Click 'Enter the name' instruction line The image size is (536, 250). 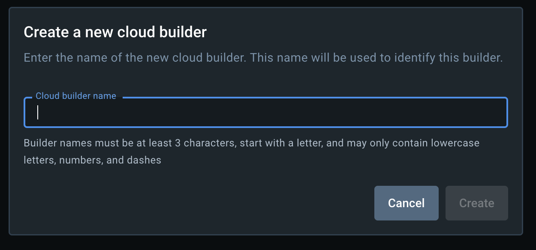click(x=263, y=57)
